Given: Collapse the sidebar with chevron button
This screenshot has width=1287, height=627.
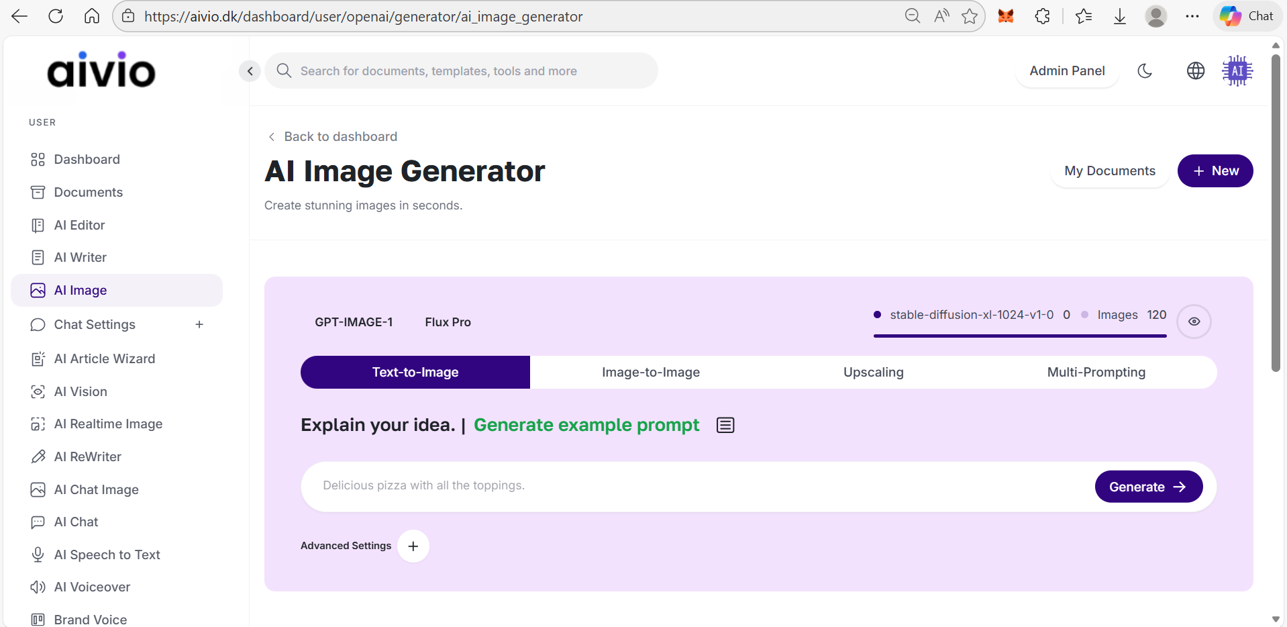Looking at the screenshot, I should click(x=250, y=70).
